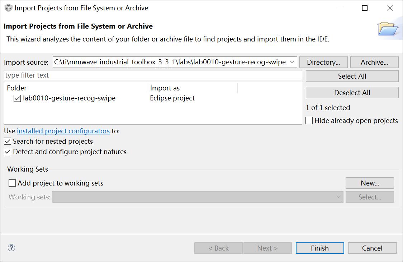
Task: Open the Working sets combo box
Action: click(x=198, y=197)
